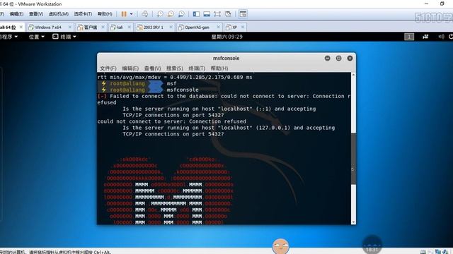
Task: Click the terminal vertical scrollbar thumb
Action: (353, 158)
